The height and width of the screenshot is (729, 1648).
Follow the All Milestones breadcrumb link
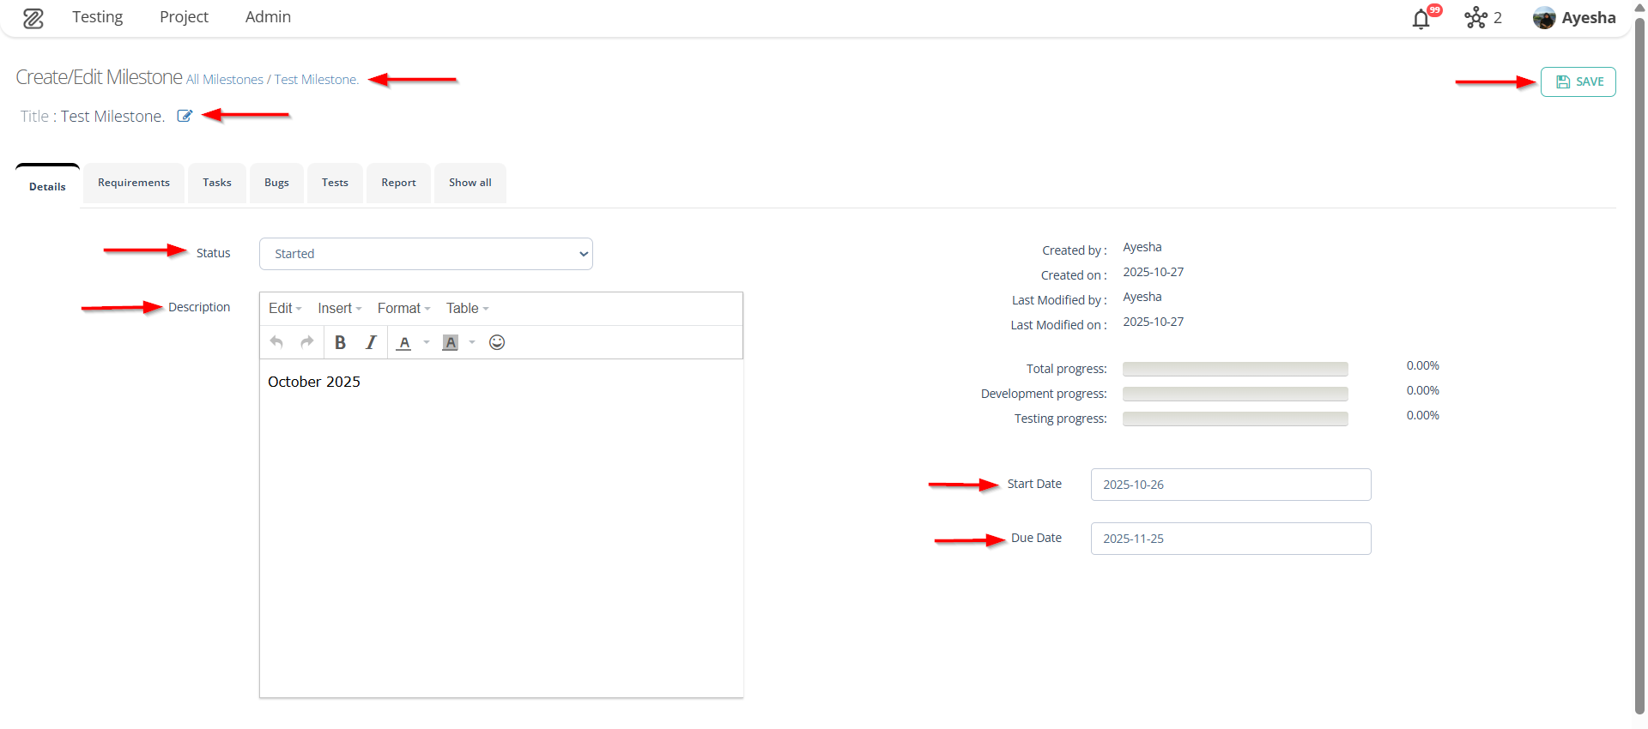[225, 80]
